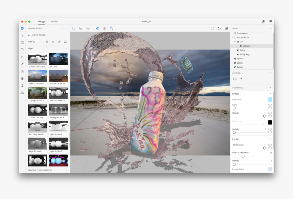This screenshot has width=293, height=199.
Task: Click the circular marquee select icon in canvas toolbar
Action: pyautogui.click(x=74, y=28)
